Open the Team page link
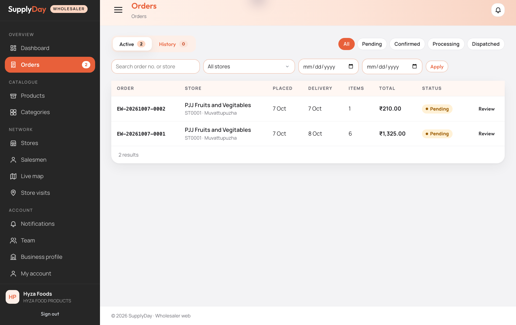Image resolution: width=516 pixels, height=325 pixels. 50,241
